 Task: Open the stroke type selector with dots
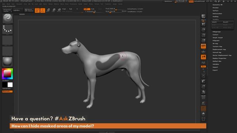[7, 29]
